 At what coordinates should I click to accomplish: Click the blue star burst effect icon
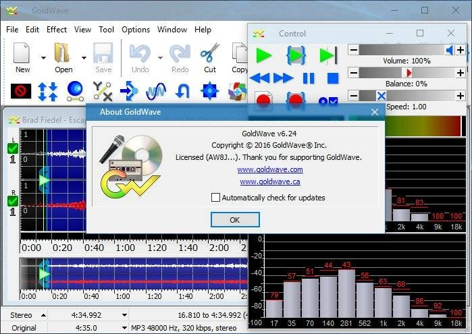[210, 91]
